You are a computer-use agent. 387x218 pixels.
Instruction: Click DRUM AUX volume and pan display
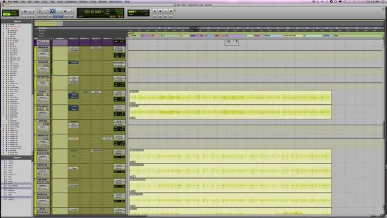pyautogui.click(x=119, y=55)
